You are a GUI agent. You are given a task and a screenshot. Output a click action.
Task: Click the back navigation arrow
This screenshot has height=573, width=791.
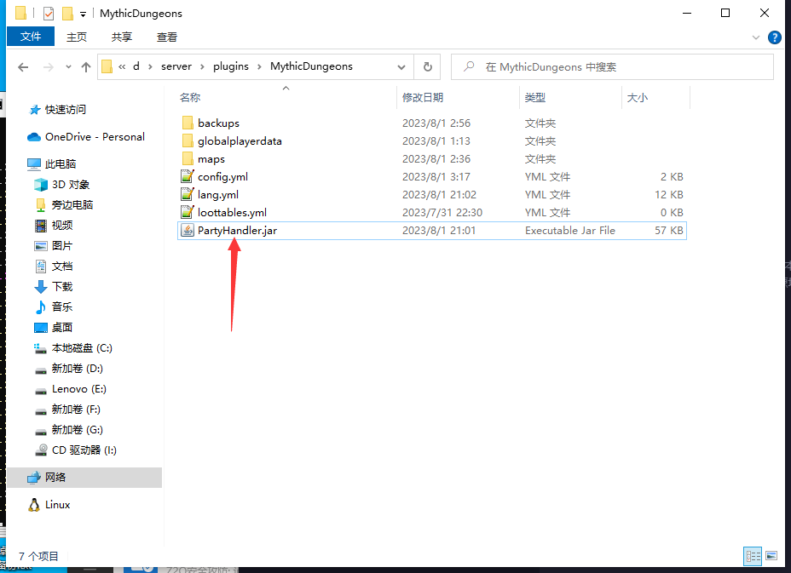coord(23,66)
